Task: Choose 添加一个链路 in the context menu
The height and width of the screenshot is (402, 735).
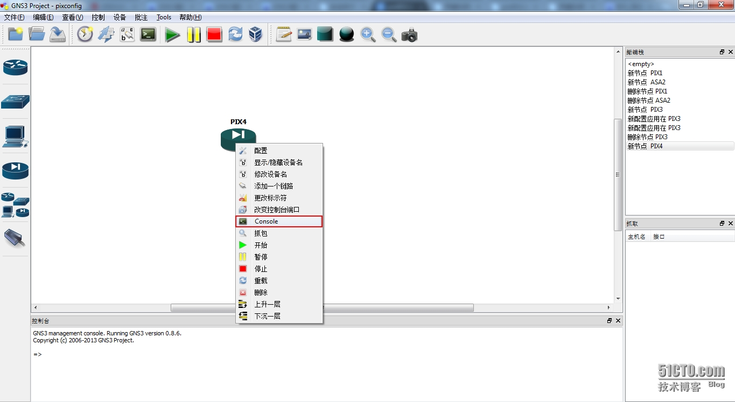Action: click(279, 186)
